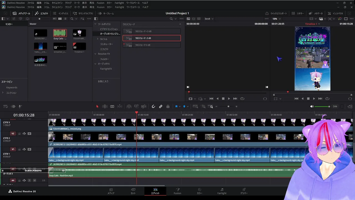Screen dimensions: 355x200
Task: Switch to the カット page tab
Action: 133,191
